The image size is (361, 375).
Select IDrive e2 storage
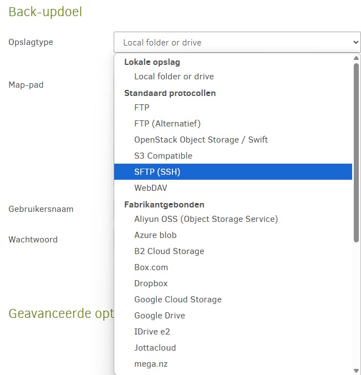click(152, 332)
